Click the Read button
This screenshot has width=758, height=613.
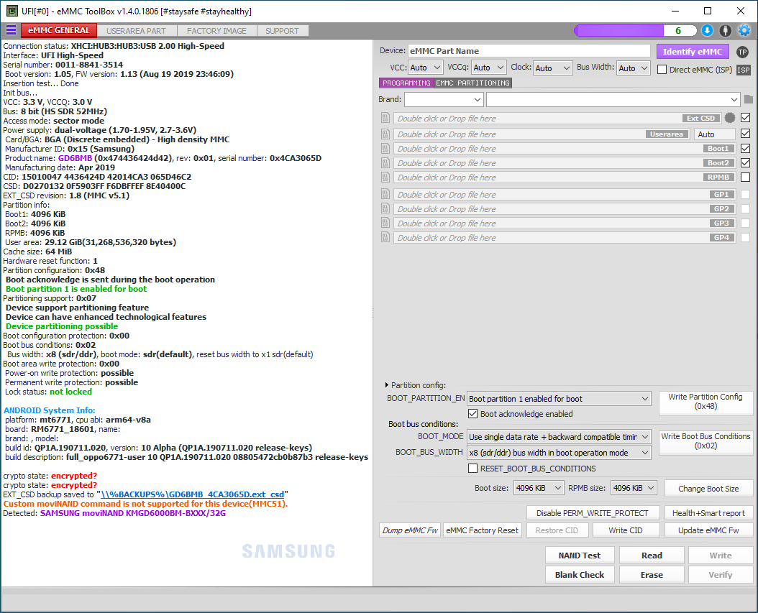[652, 556]
